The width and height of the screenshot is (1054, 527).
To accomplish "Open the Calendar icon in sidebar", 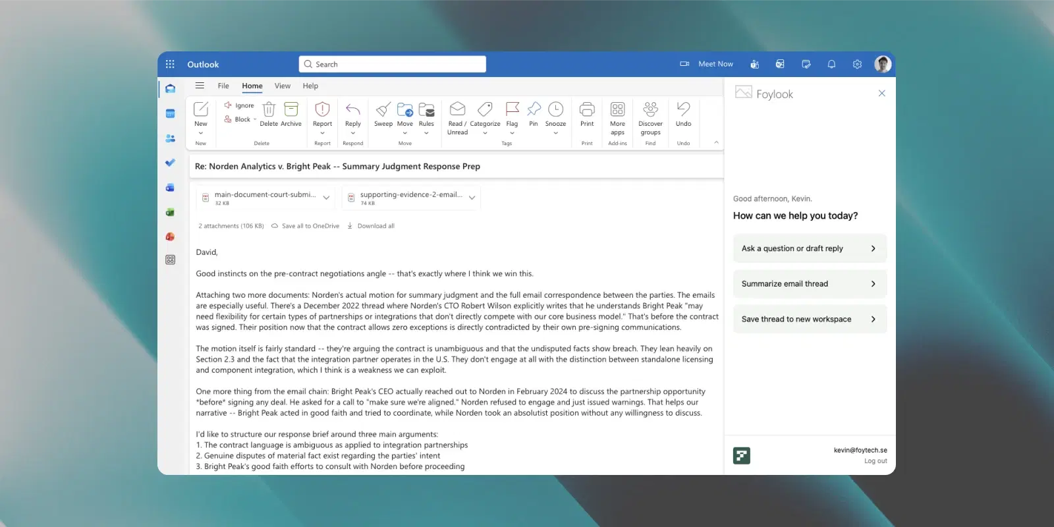I will [x=170, y=113].
